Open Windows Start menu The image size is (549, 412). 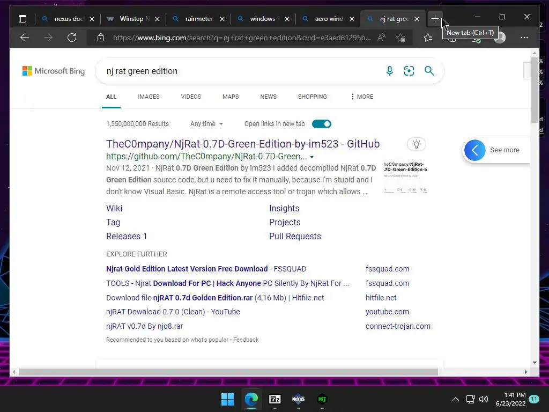pos(227,399)
